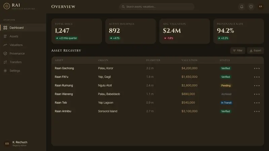Sort by Status column header

(x=225, y=60)
